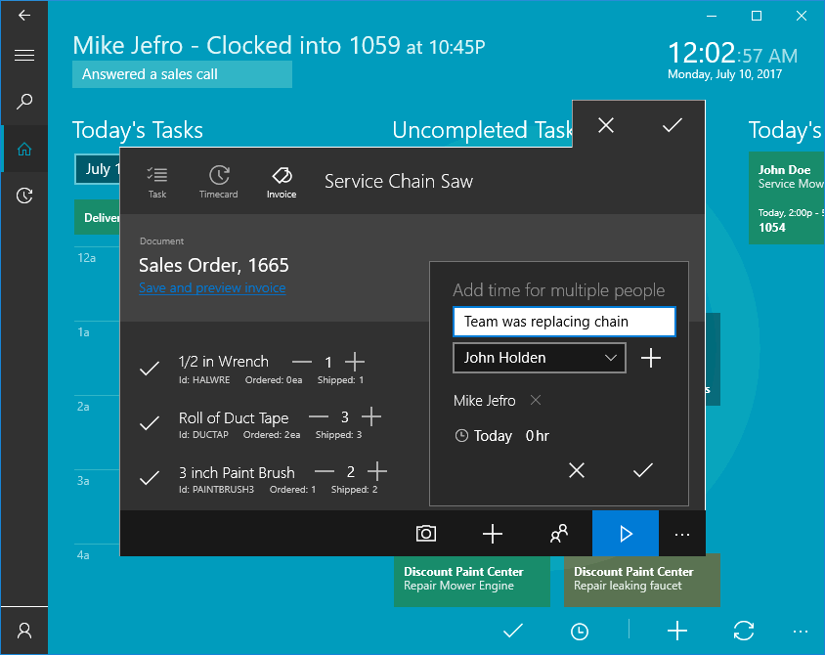Click the refresh icon in bottom bar
The image size is (825, 655).
tap(742, 632)
